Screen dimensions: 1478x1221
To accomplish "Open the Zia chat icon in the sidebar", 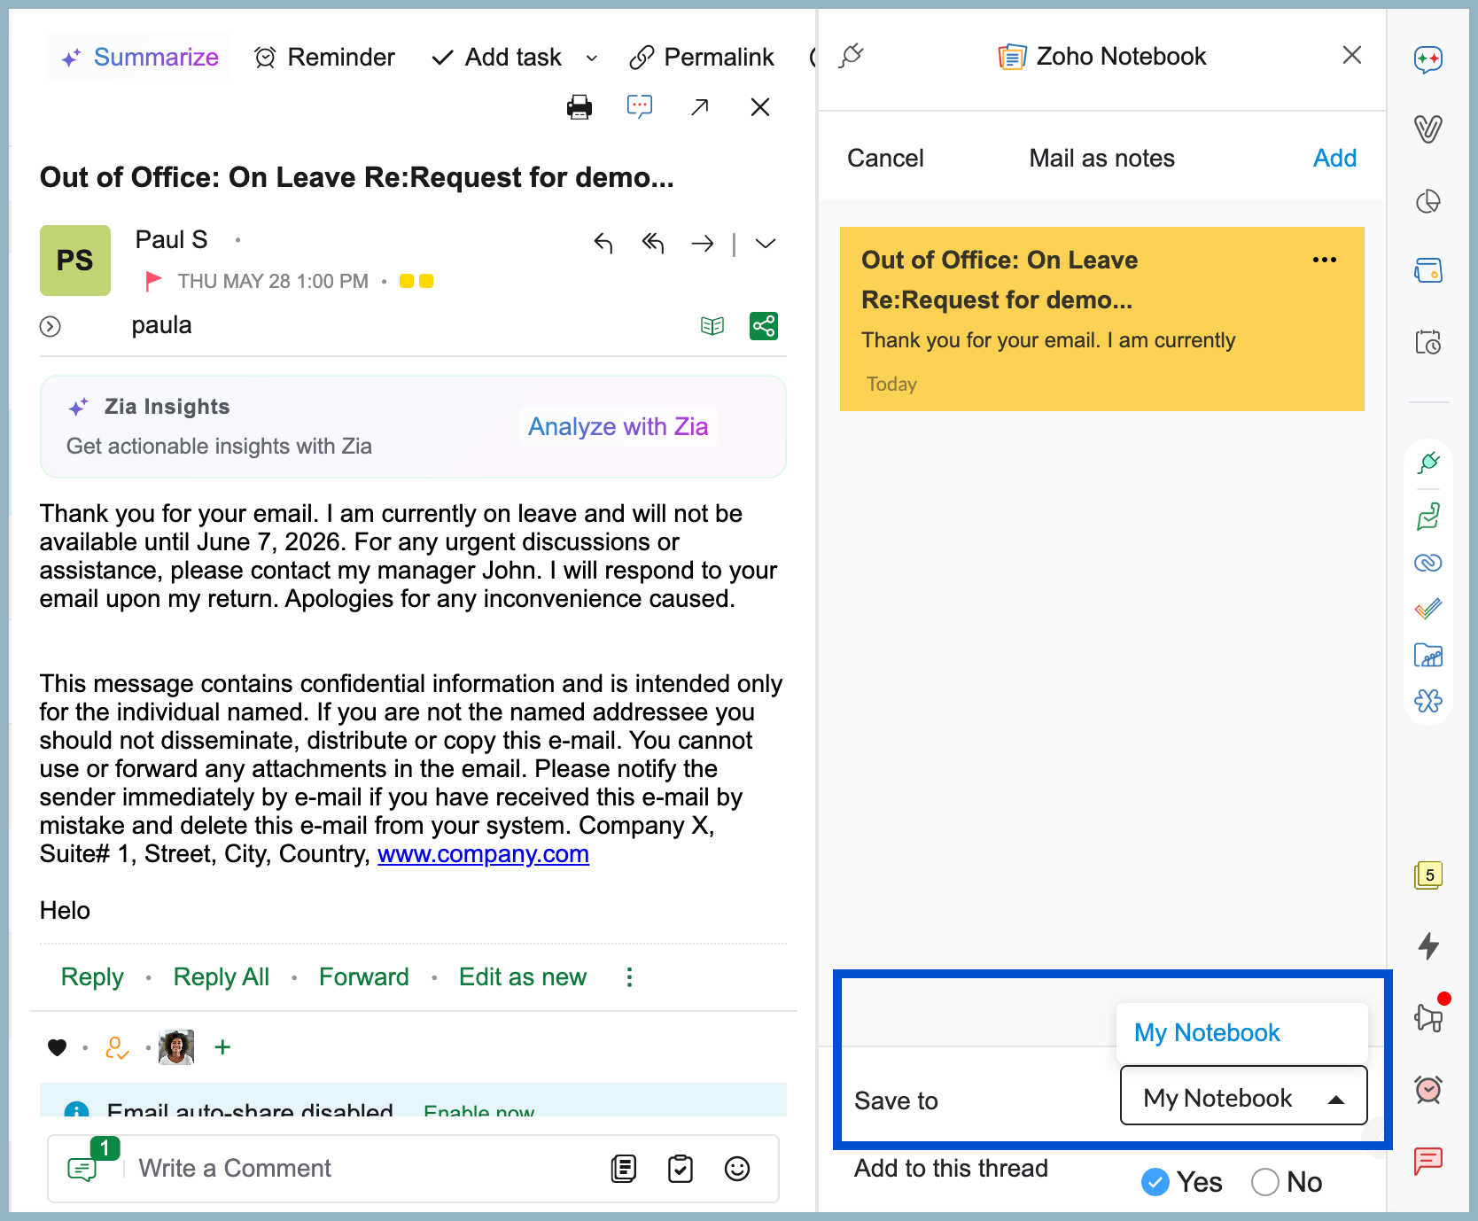I will point(1428,59).
